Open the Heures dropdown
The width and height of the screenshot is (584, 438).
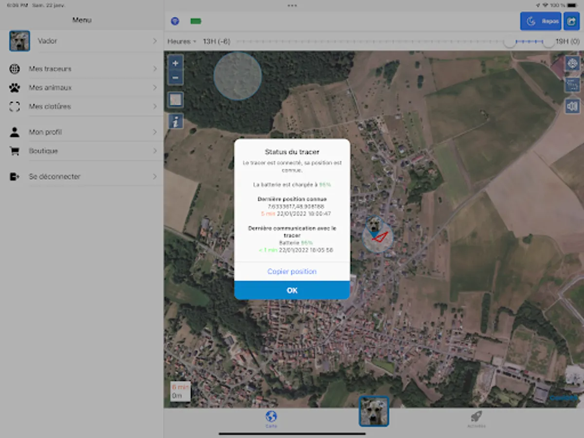click(182, 41)
